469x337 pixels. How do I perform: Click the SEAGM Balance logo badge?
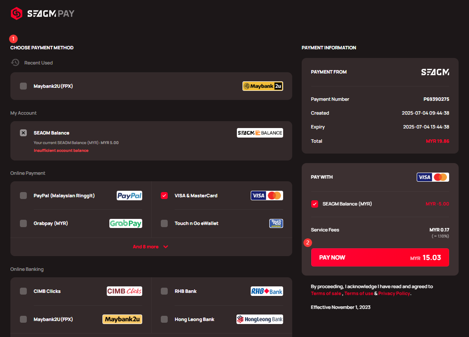pyautogui.click(x=260, y=133)
